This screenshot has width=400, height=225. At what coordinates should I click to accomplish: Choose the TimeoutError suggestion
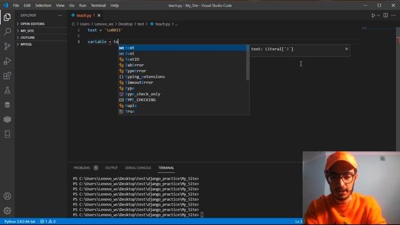click(182, 82)
